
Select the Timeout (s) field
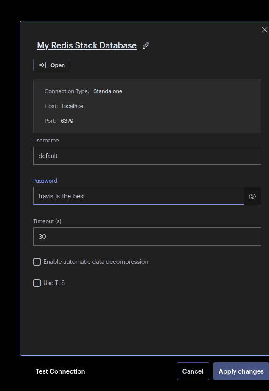tap(147, 236)
